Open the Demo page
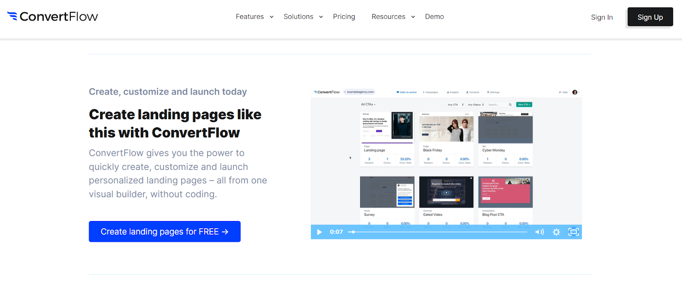682x287 pixels. (434, 17)
